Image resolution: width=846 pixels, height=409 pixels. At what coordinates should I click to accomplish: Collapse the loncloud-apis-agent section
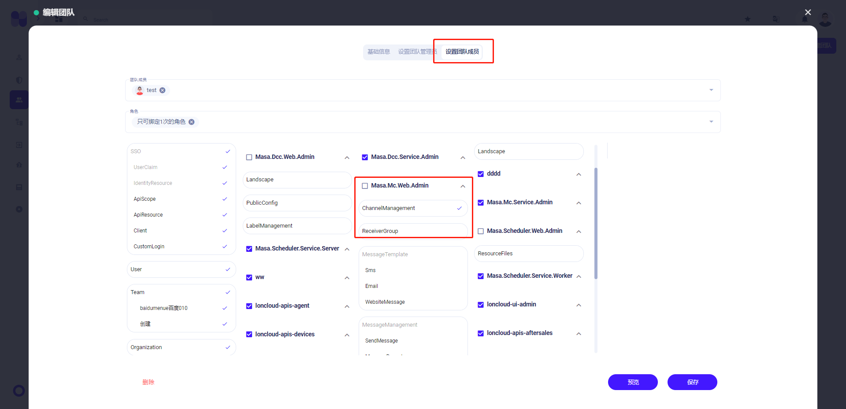pos(348,306)
